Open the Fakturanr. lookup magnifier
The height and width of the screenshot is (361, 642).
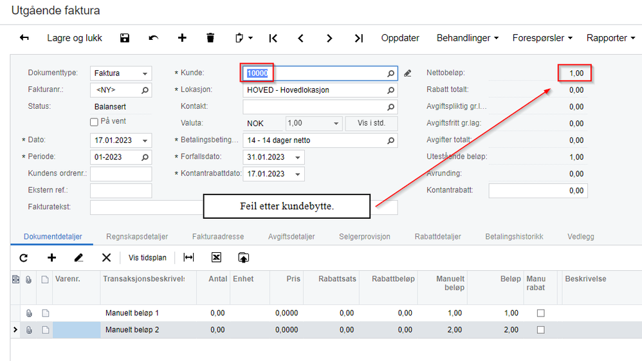pos(145,90)
